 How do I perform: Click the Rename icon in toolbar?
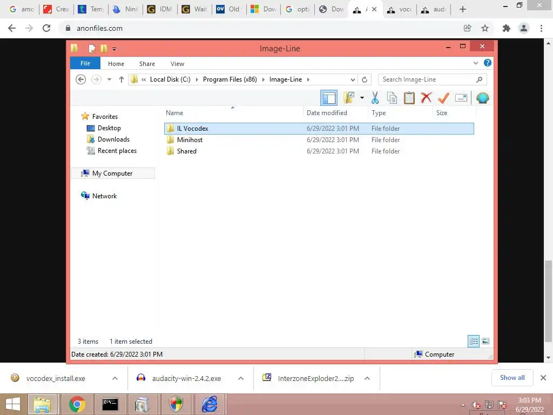[461, 98]
